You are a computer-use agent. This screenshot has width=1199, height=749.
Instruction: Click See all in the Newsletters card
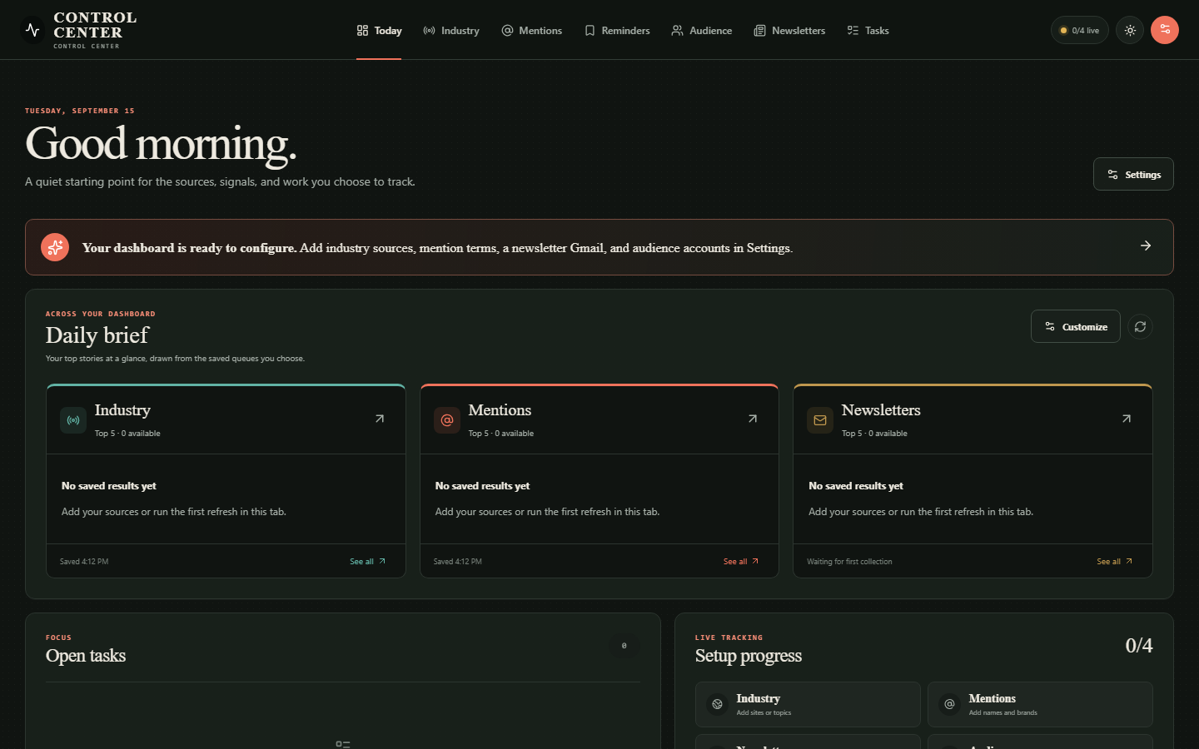(1115, 562)
